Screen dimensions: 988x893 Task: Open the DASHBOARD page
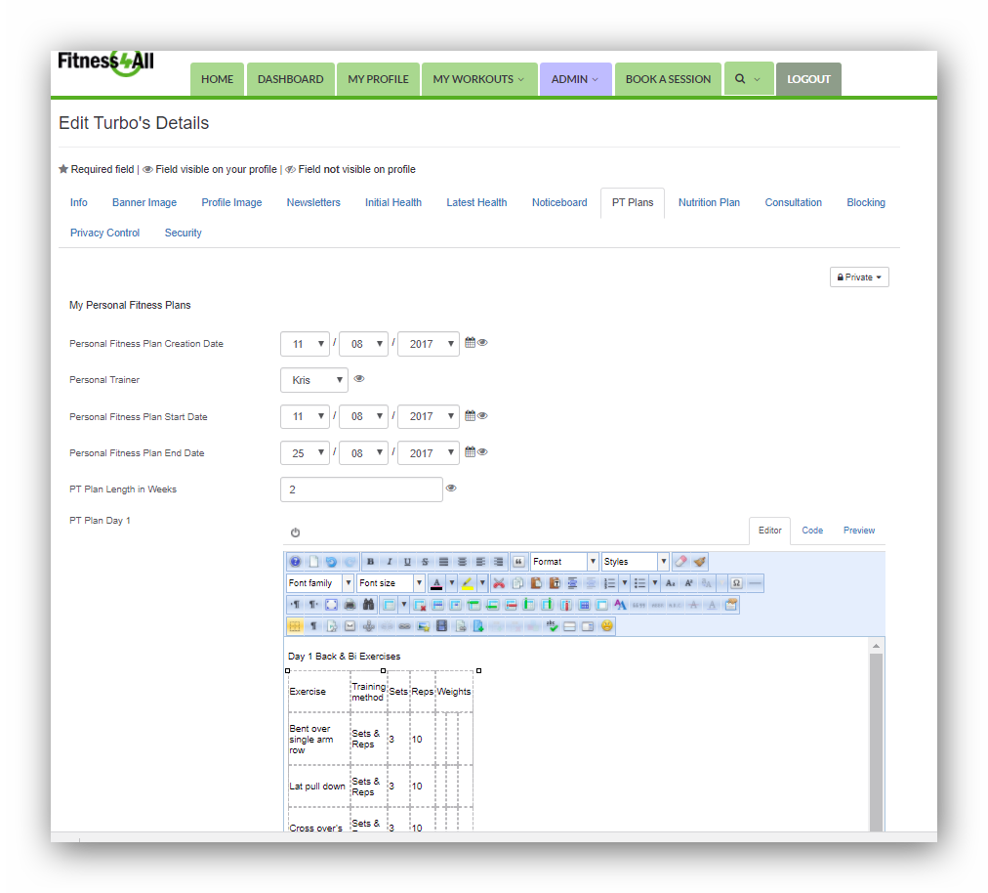[291, 79]
